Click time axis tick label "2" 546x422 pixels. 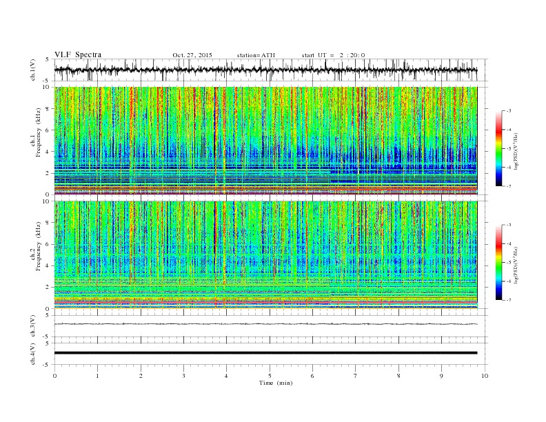pyautogui.click(x=141, y=376)
